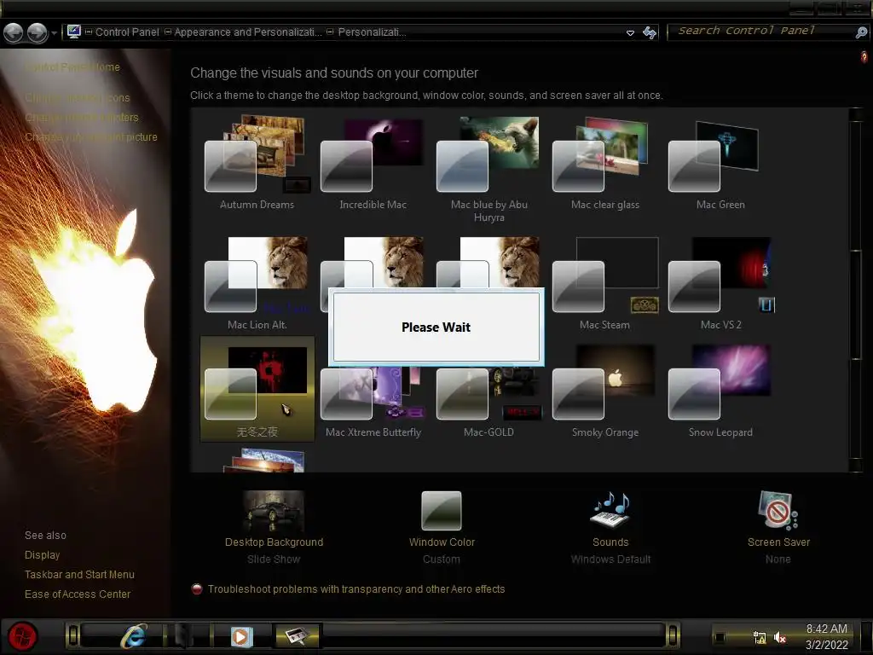Viewport: 873px width, 655px height.
Task: Click the Desktop Background text link
Action: tap(274, 542)
